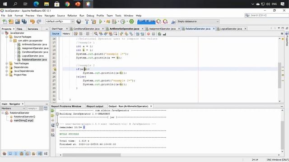Click the Save All toolbar icon
Screen dimensions: 289x162
[24, 22]
